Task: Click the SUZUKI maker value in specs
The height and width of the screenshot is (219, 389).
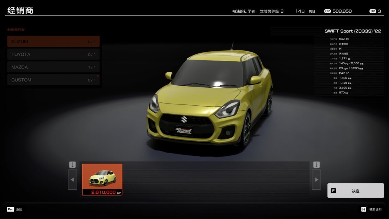Action: (344, 39)
